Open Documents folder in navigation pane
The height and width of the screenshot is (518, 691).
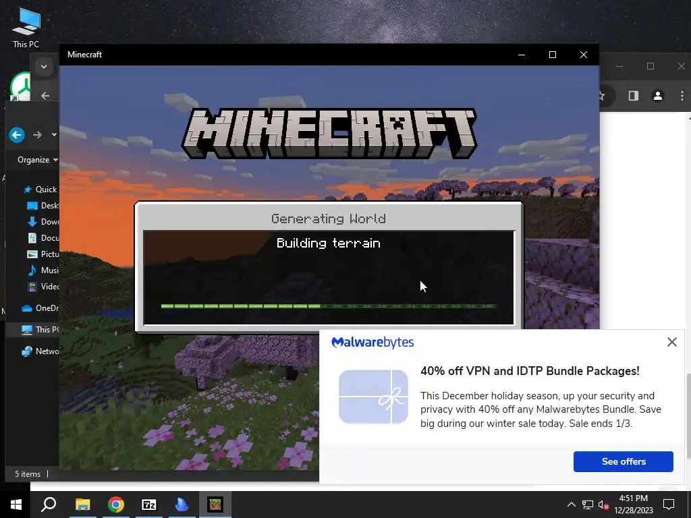(43, 238)
